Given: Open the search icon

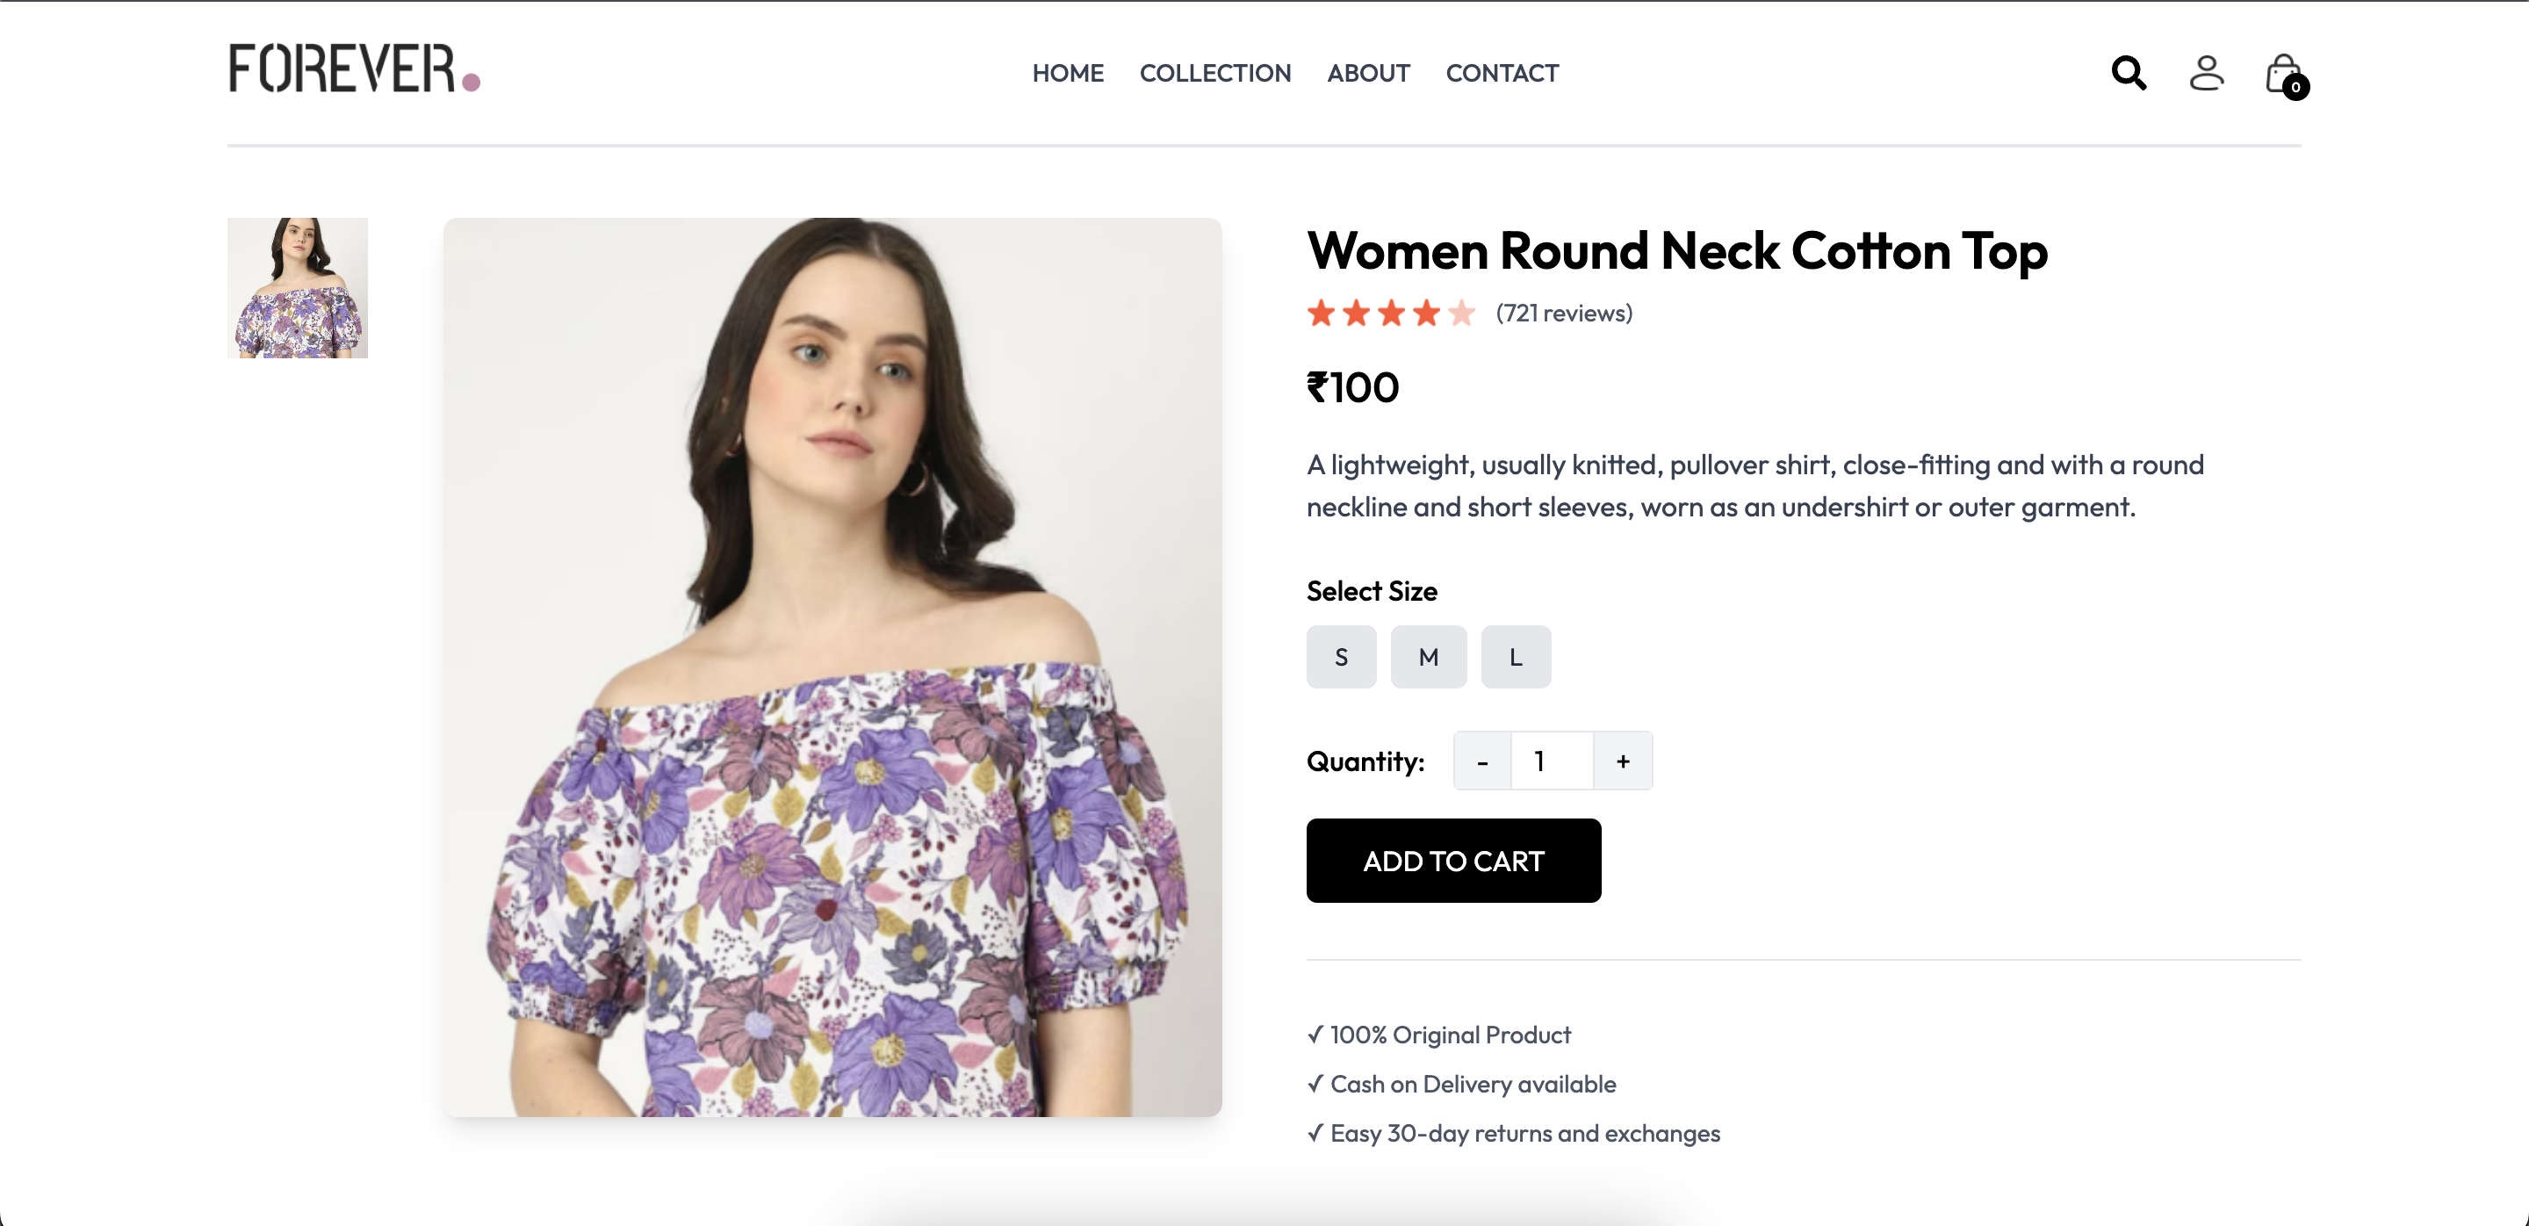Looking at the screenshot, I should pyautogui.click(x=2128, y=73).
